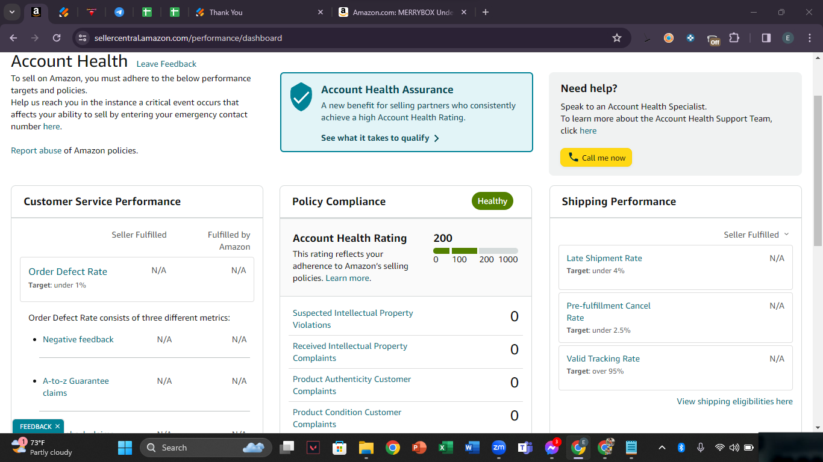Image resolution: width=823 pixels, height=462 pixels.
Task: Open the browser Extensions puzzle icon
Action: (x=734, y=38)
